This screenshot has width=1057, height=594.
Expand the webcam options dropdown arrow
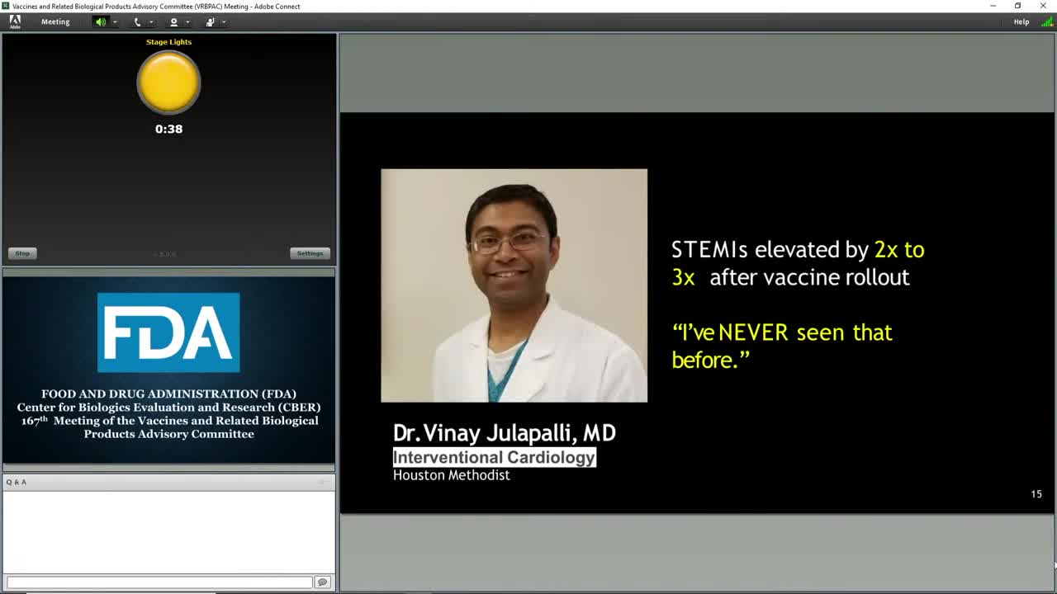click(187, 22)
